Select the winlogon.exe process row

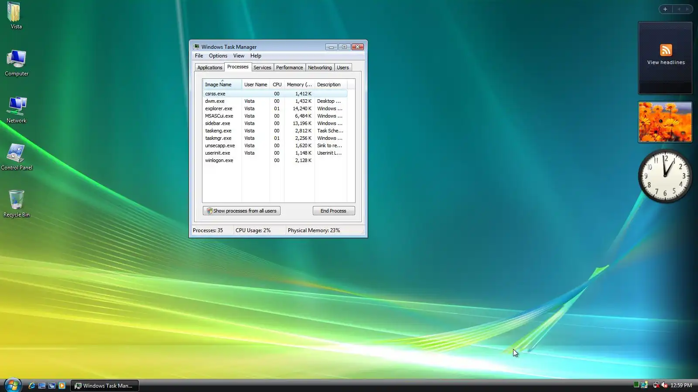click(275, 160)
